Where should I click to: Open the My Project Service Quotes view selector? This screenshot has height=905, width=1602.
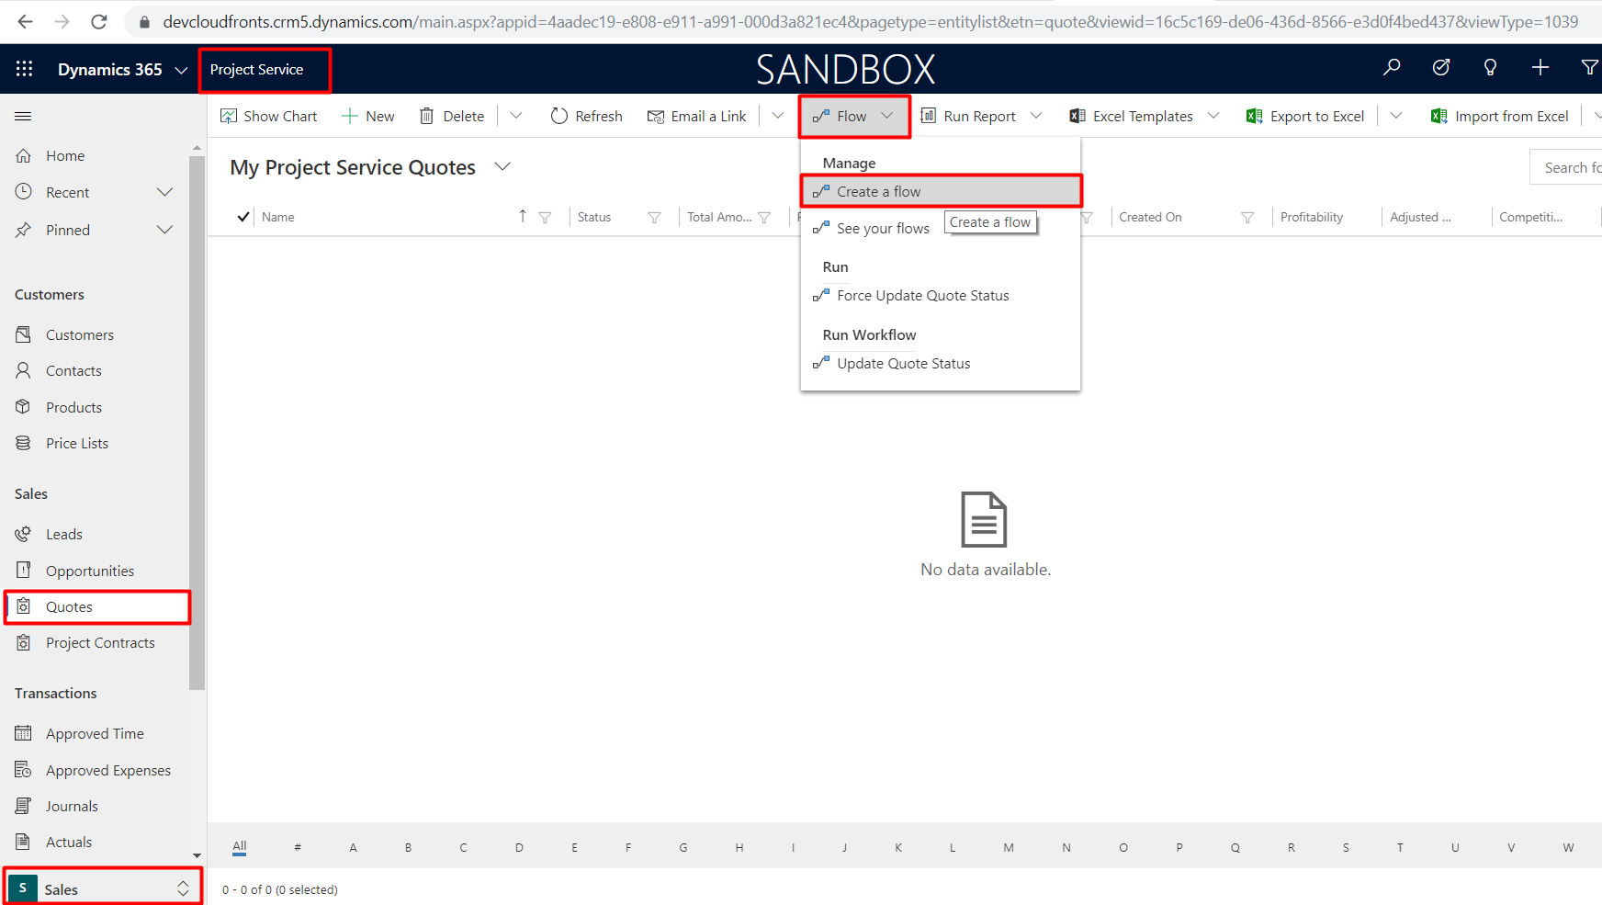pyautogui.click(x=502, y=166)
